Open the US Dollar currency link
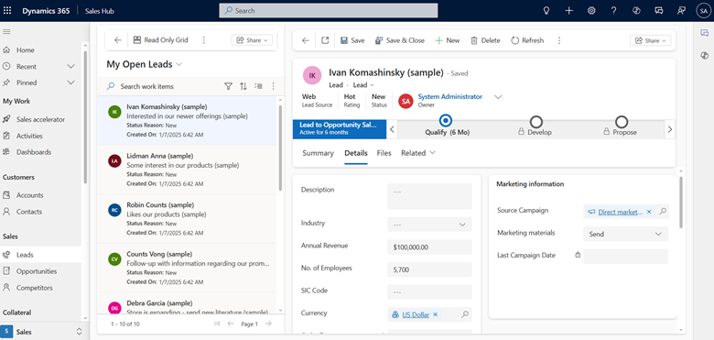Image resolution: width=714 pixels, height=340 pixels. [x=416, y=314]
